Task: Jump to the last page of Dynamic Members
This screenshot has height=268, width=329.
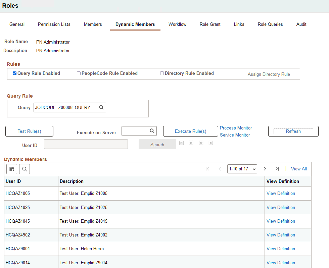Action: click(277, 169)
